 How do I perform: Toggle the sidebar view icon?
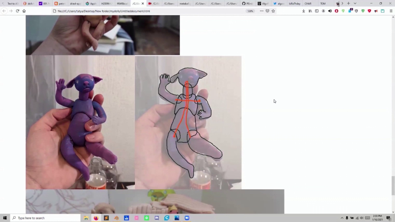coord(317,11)
